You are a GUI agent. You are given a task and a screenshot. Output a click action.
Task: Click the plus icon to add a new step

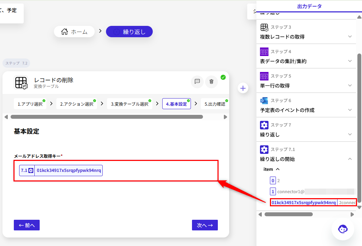[243, 88]
